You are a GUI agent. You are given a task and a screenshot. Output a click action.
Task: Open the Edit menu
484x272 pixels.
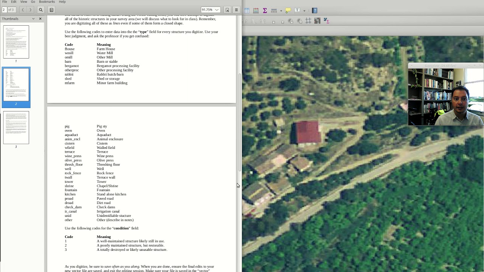[x=14, y=2]
